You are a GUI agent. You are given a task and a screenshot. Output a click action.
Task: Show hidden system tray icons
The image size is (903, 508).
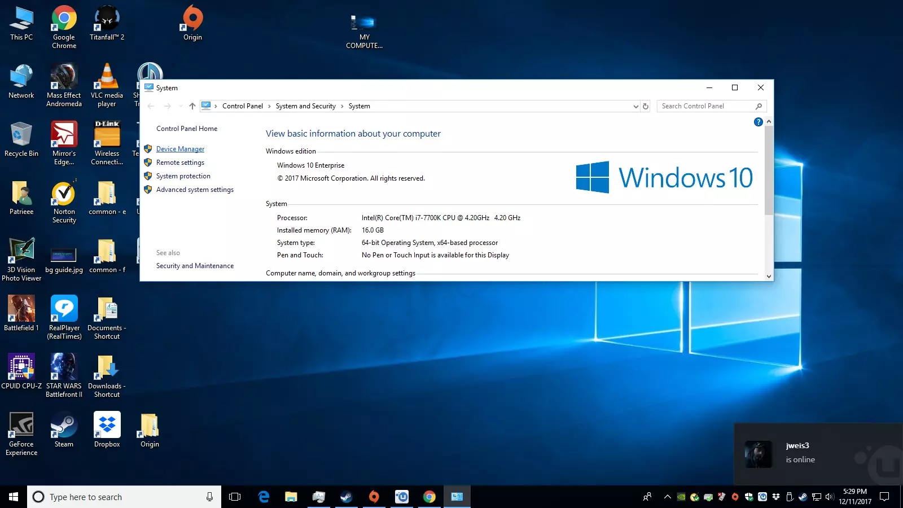point(667,497)
